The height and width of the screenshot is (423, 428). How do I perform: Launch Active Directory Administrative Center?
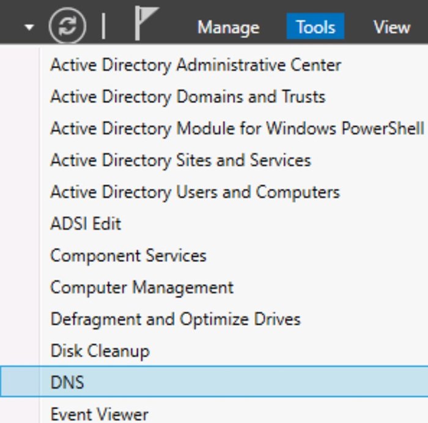(196, 65)
